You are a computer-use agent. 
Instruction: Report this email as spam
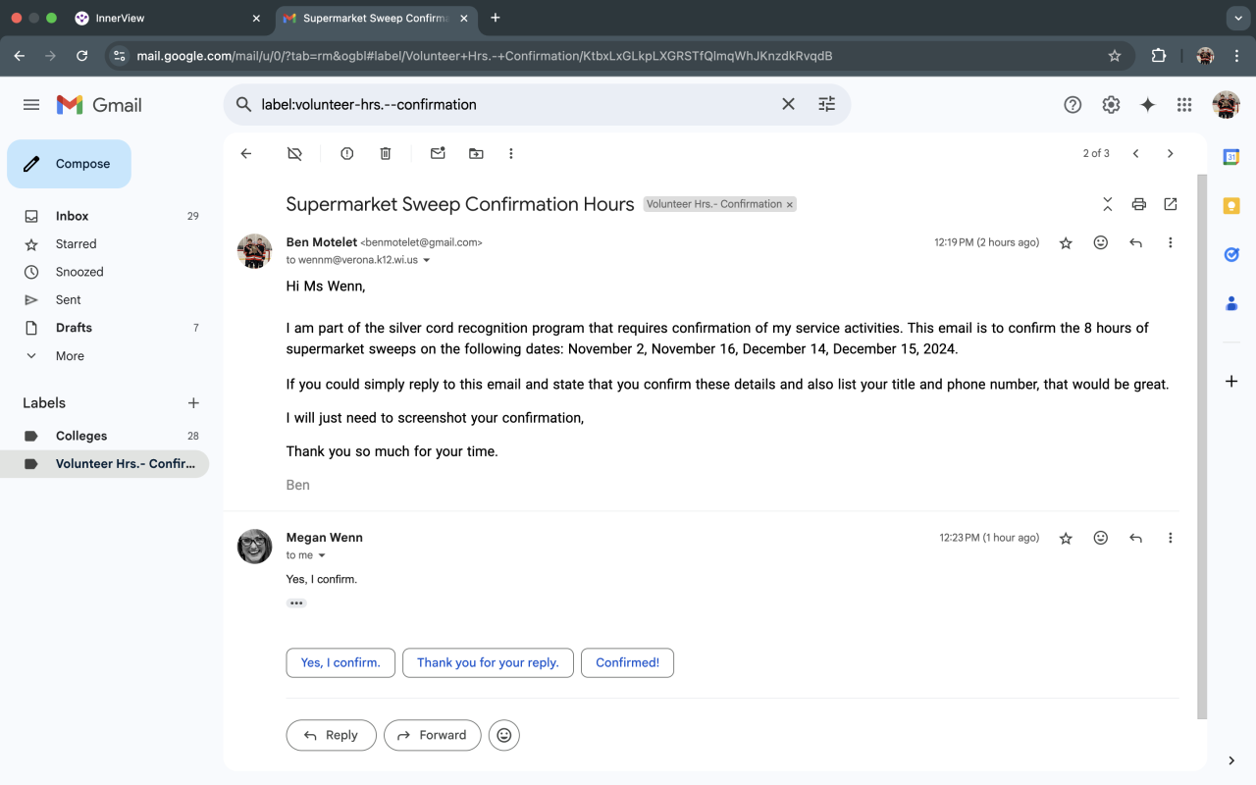[x=346, y=154]
